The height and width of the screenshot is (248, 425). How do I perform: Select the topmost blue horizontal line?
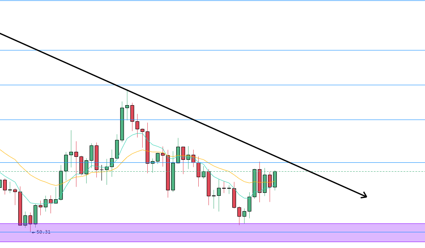(212, 0)
